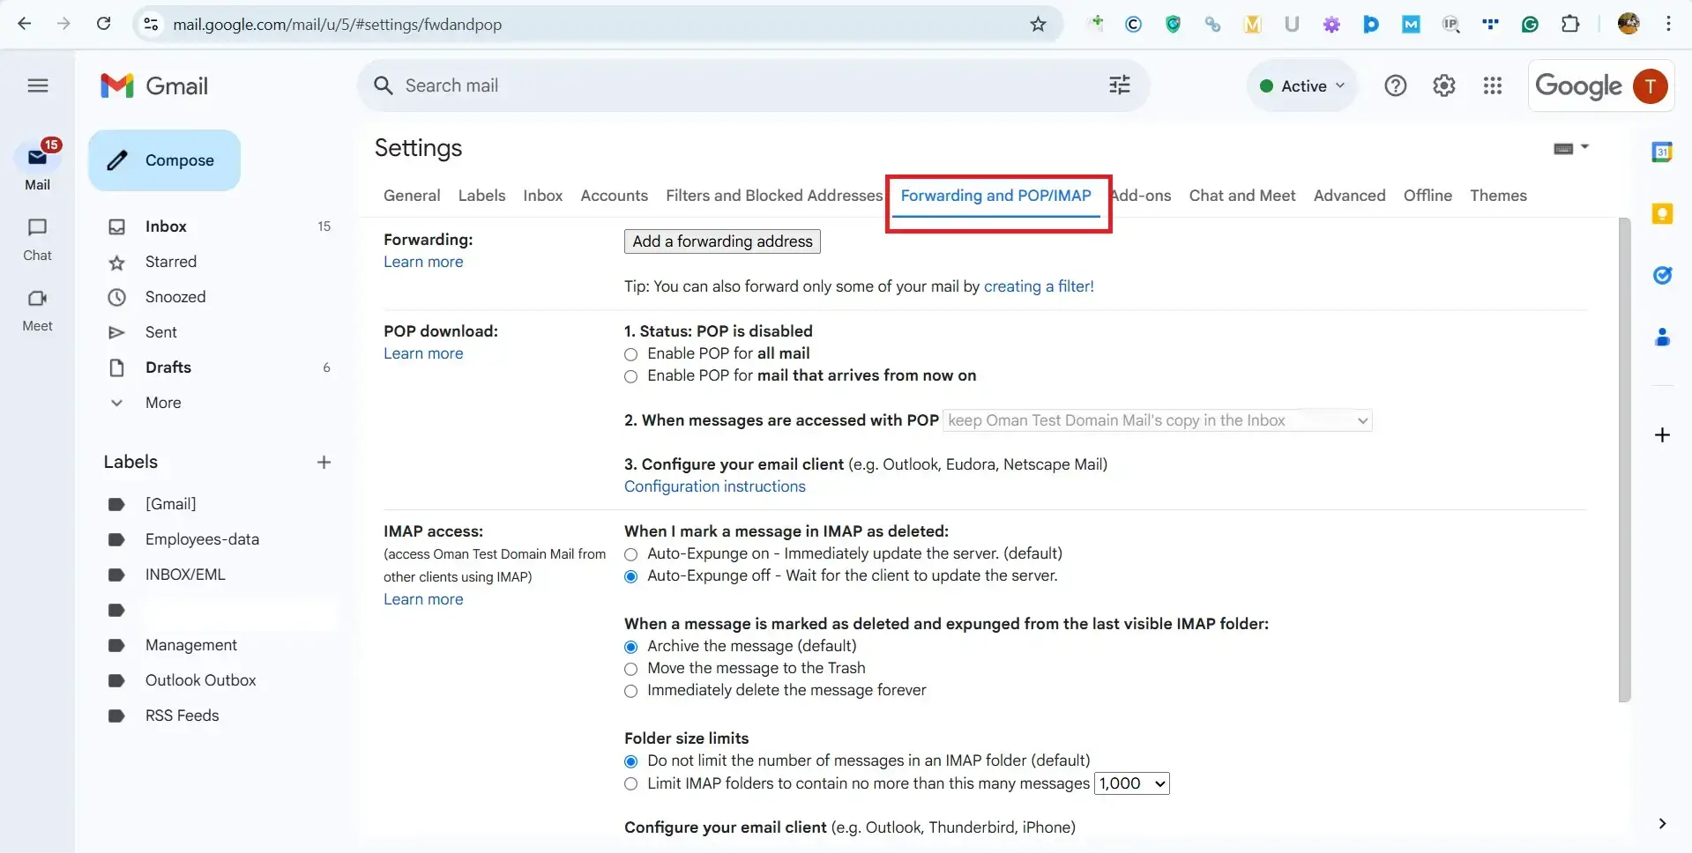The image size is (1692, 853).
Task: Choose Move the message to the Trash
Action: coord(630,669)
